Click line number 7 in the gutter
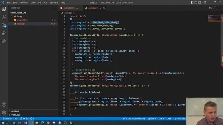The image size is (223, 125). 64,35
